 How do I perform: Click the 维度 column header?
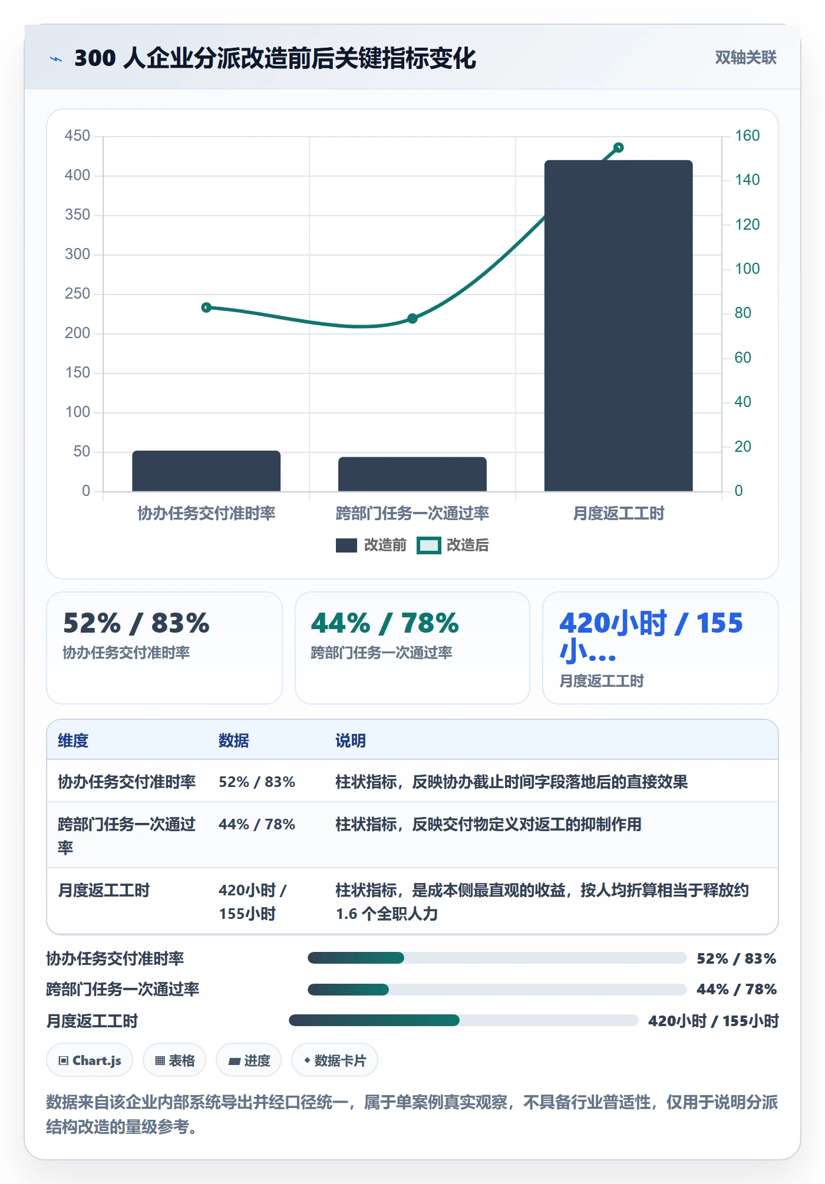pos(73,740)
